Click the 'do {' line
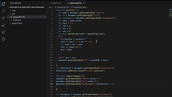The height and width of the screenshot is (97, 172). [x=60, y=37]
